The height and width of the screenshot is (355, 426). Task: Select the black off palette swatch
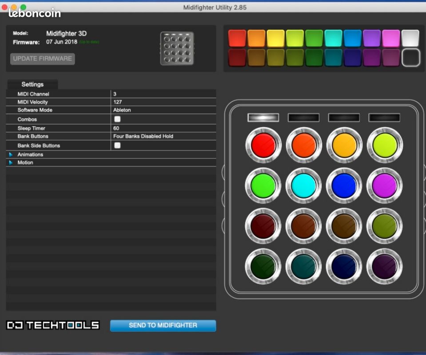click(410, 58)
